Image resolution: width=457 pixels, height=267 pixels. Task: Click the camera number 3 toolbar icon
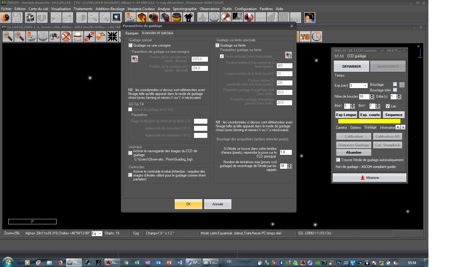[165, 18]
